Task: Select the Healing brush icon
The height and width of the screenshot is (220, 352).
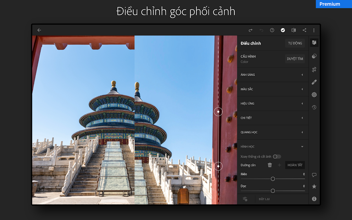Action: 314,82
